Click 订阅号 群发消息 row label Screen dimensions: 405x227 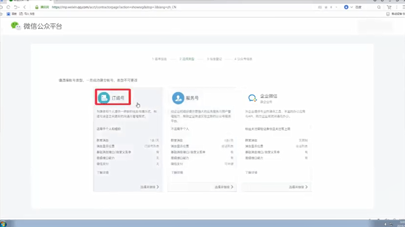[102, 140]
